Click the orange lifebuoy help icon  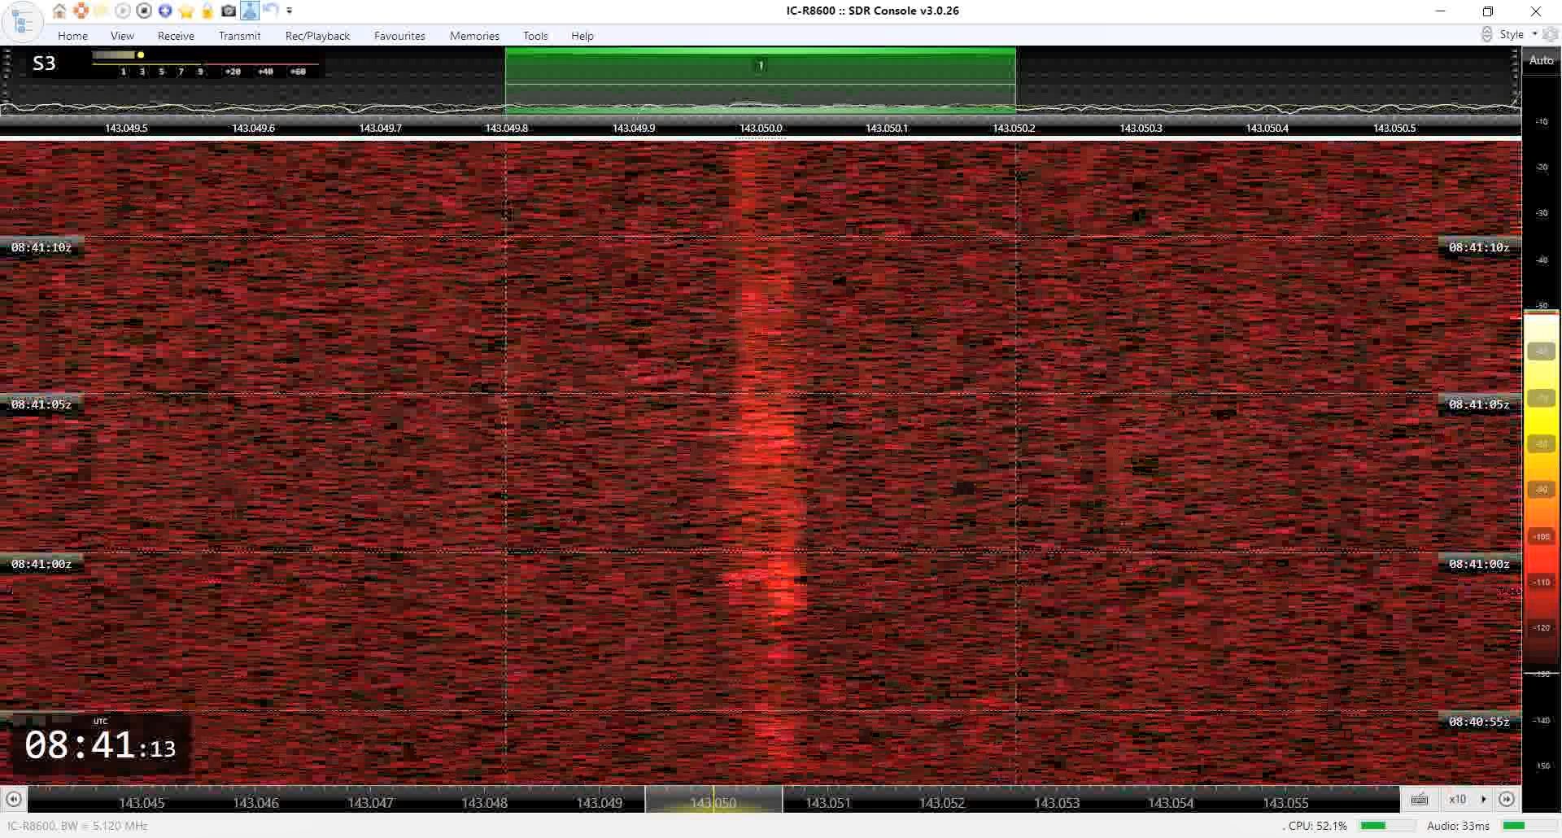pyautogui.click(x=81, y=11)
